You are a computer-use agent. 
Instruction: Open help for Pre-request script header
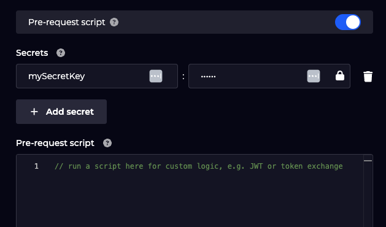(x=114, y=22)
